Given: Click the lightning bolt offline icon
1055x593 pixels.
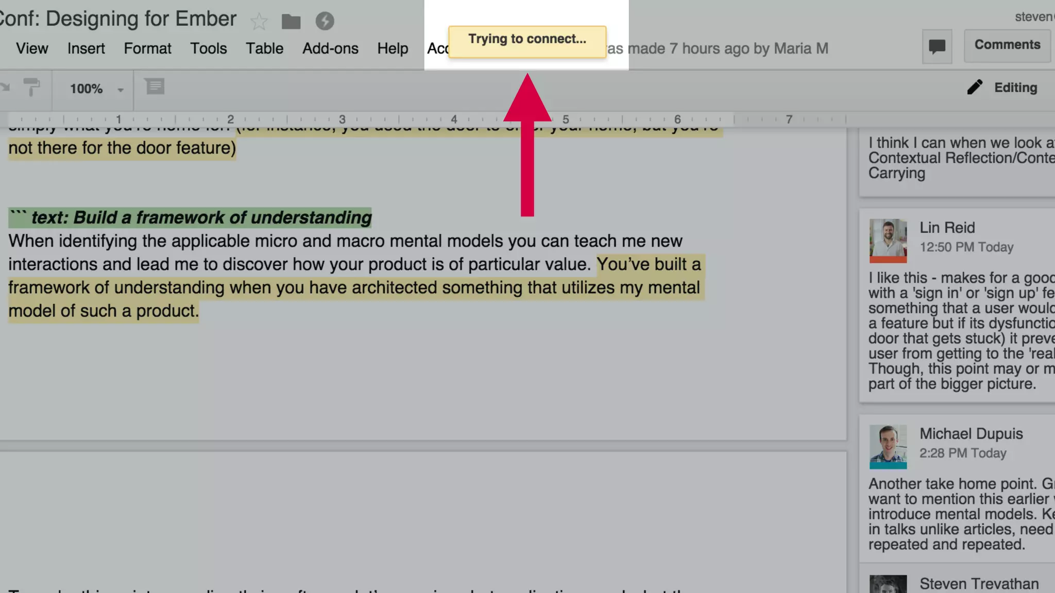Looking at the screenshot, I should pos(325,21).
